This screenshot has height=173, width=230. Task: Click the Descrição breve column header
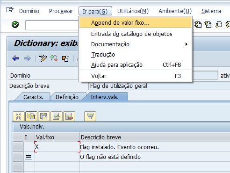point(155,137)
